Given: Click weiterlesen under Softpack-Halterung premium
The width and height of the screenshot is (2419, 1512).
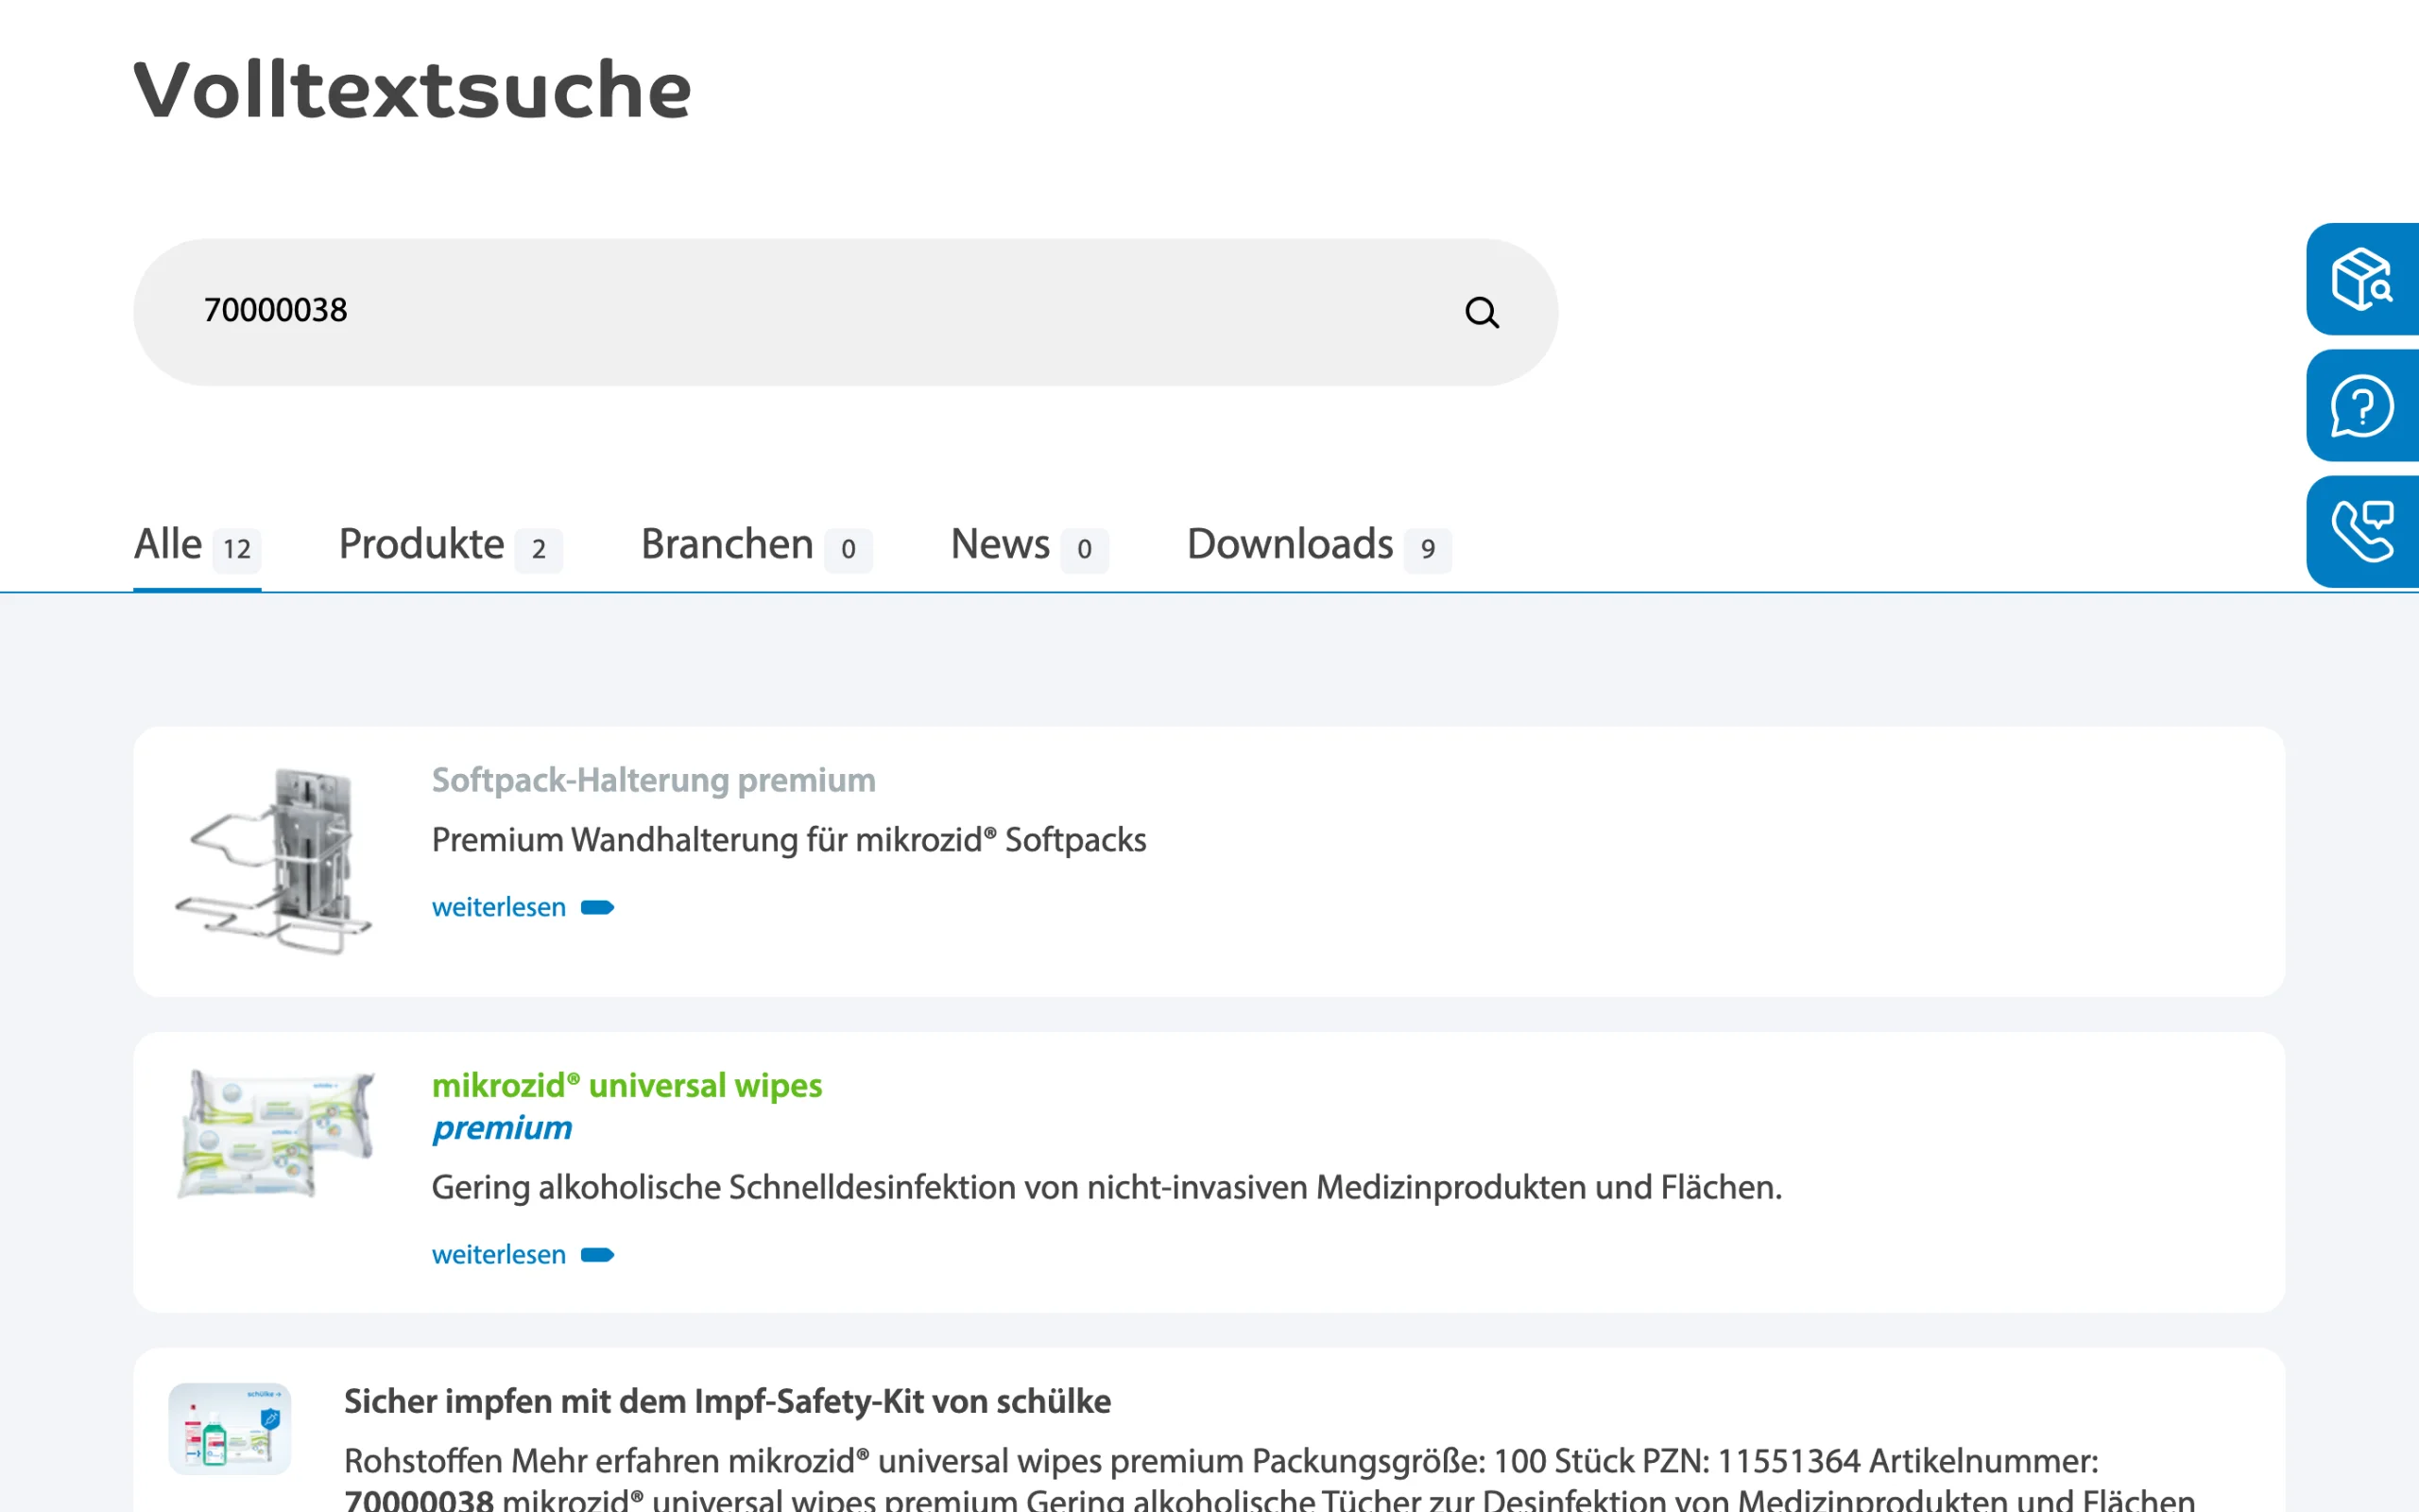Looking at the screenshot, I should coord(499,907).
